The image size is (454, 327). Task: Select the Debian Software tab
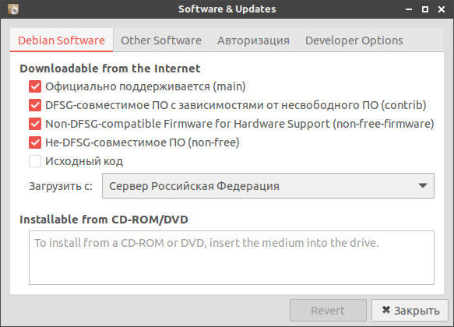62,40
